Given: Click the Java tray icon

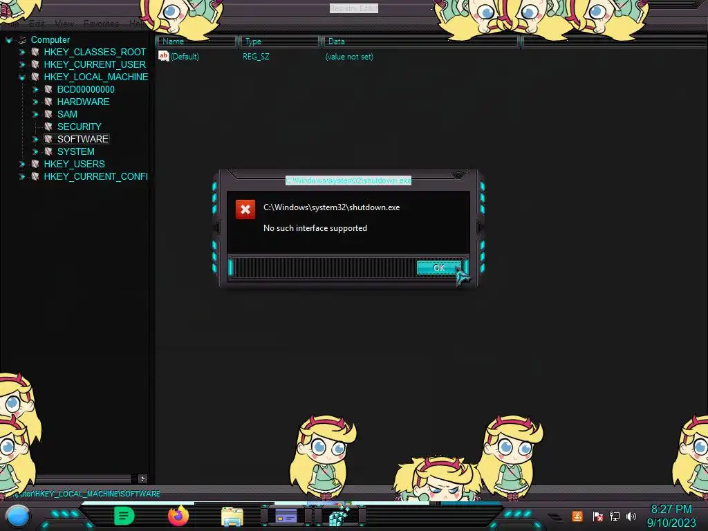Looking at the screenshot, I should click(577, 516).
